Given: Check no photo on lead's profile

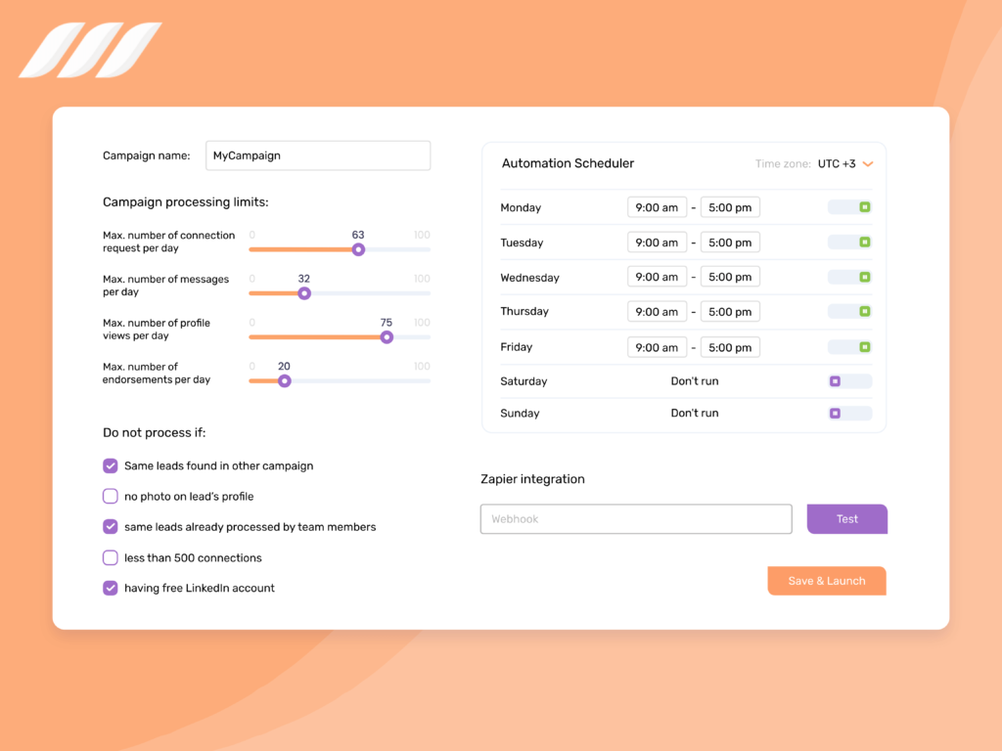Looking at the screenshot, I should [110, 496].
